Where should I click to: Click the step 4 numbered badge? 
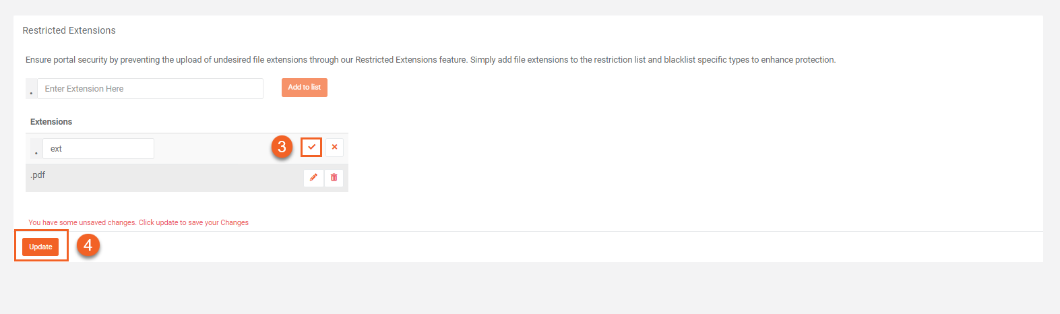click(x=88, y=245)
